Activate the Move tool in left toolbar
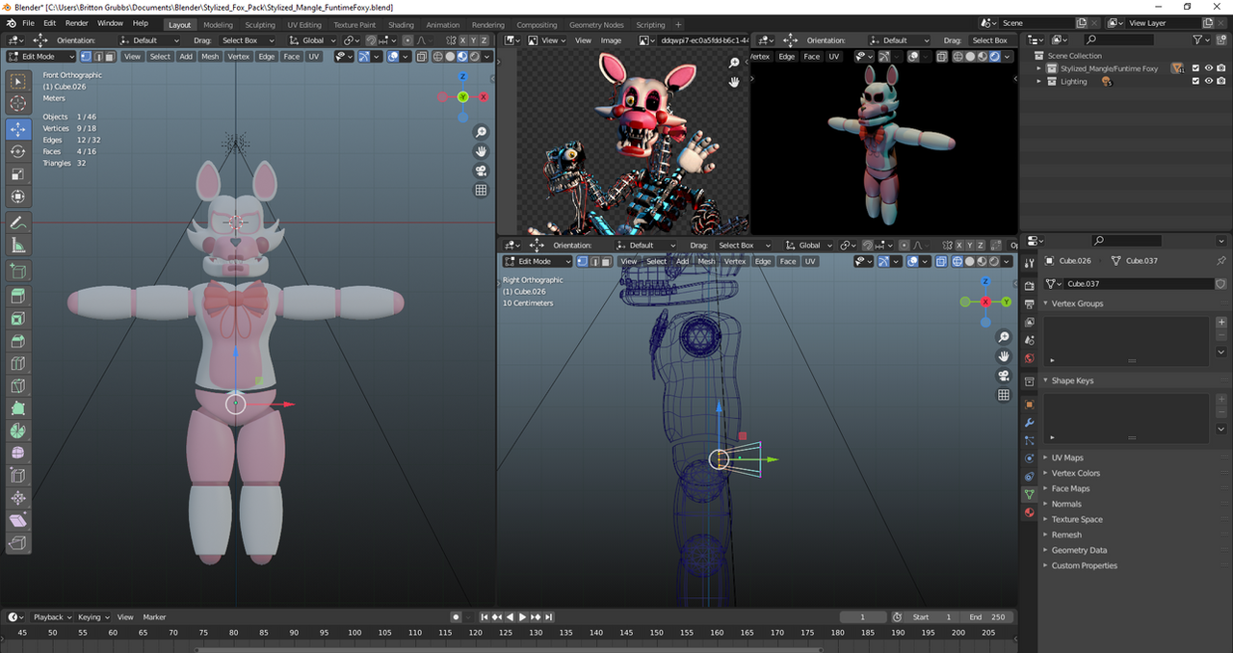 click(18, 129)
